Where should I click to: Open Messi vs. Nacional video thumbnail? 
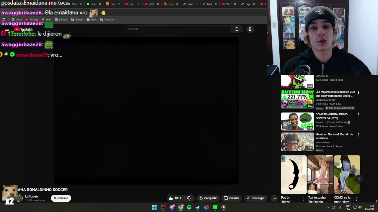coord(297,142)
